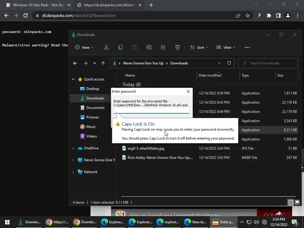Click the Rename icon in Explorer toolbar
This screenshot has height=228, width=304.
pyautogui.click(x=149, y=47)
